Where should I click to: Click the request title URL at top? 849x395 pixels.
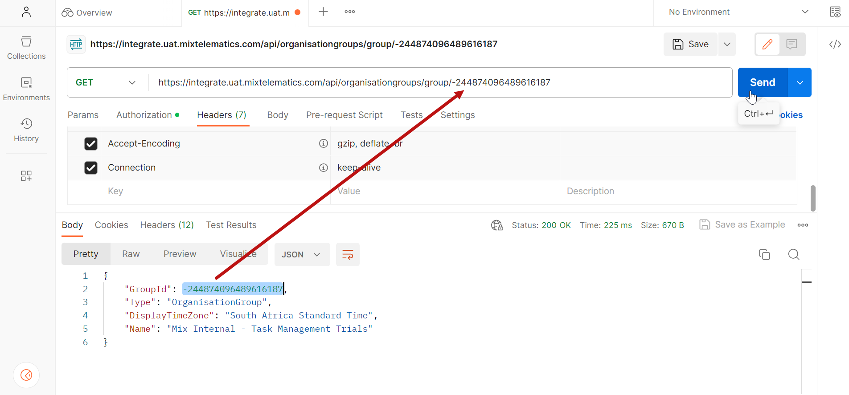click(x=294, y=44)
